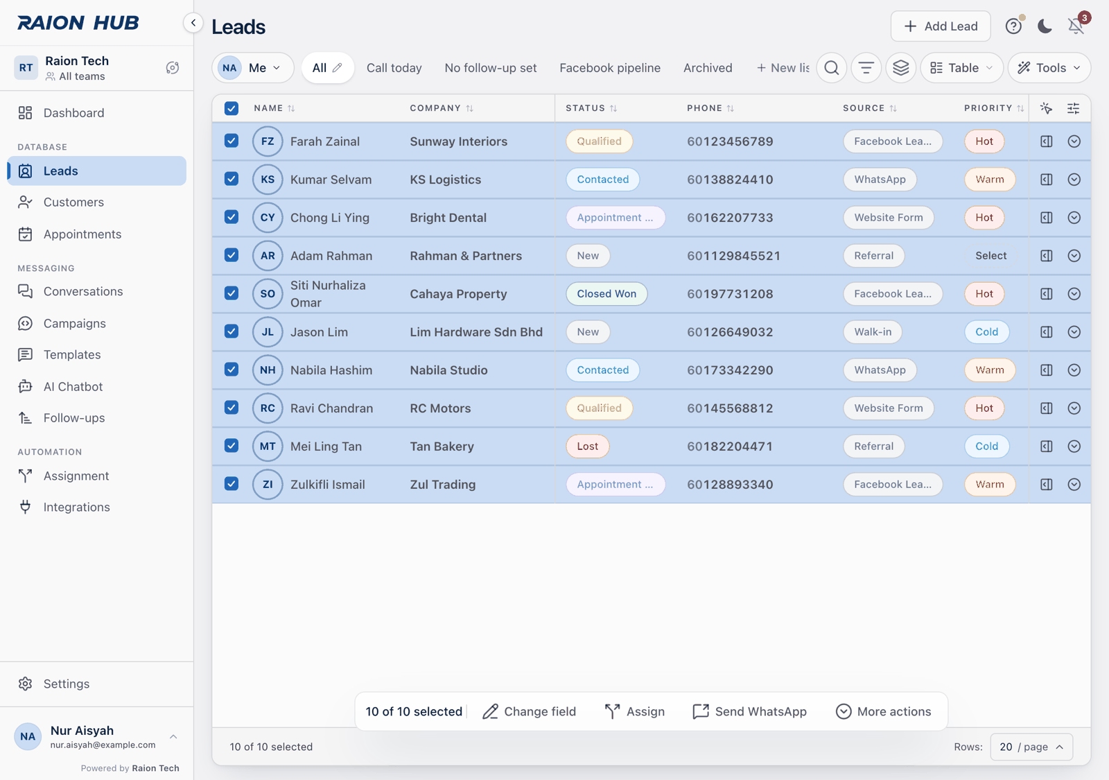Open the Facebook pipeline tab
1109x780 pixels.
[610, 68]
